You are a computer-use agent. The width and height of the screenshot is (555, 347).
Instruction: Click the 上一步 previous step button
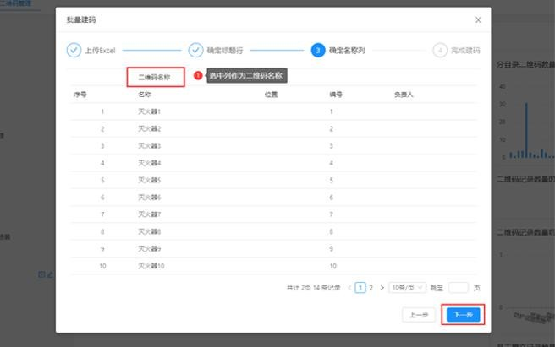click(419, 315)
